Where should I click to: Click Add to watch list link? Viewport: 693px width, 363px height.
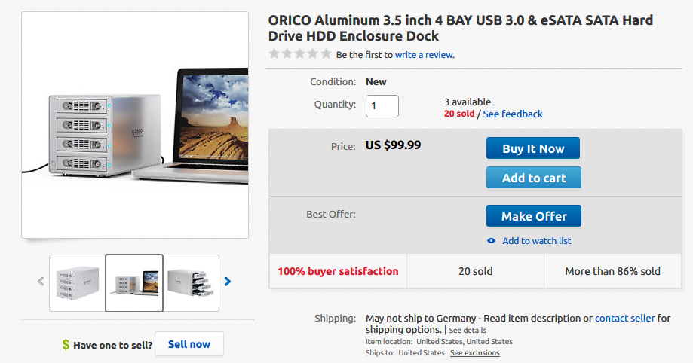(537, 241)
